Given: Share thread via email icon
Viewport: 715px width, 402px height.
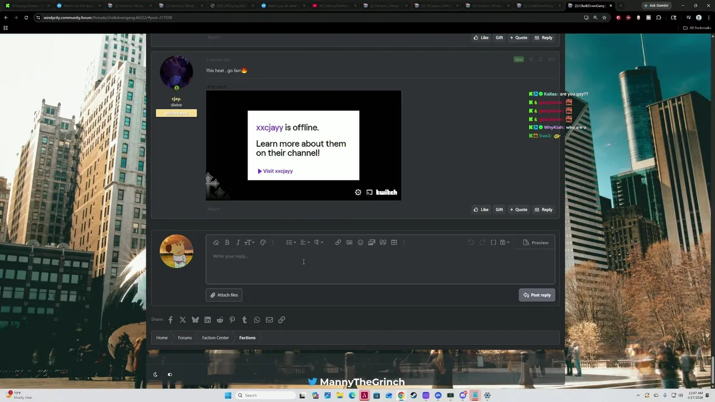Looking at the screenshot, I should pos(269,320).
